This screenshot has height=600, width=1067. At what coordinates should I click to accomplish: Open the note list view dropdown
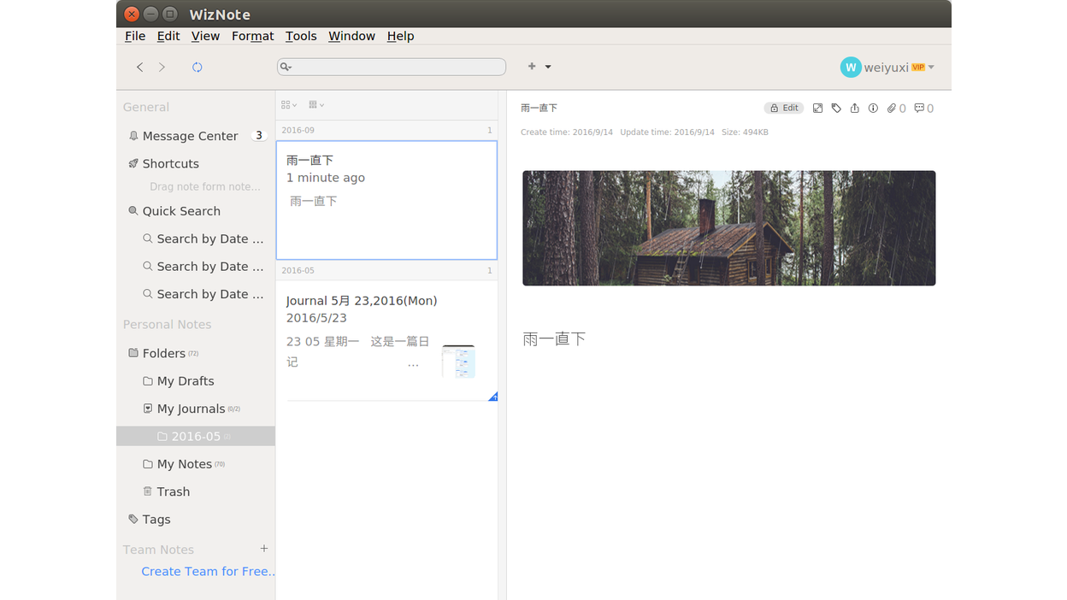[287, 103]
